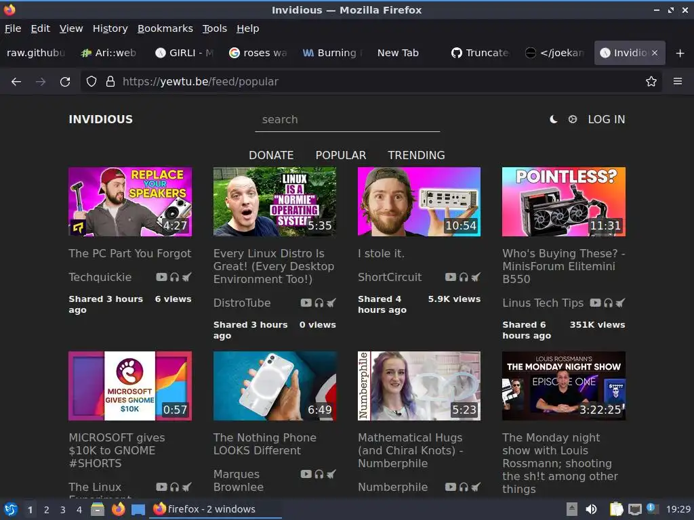
Task: Focus the Invidious search field
Action: [348, 120]
